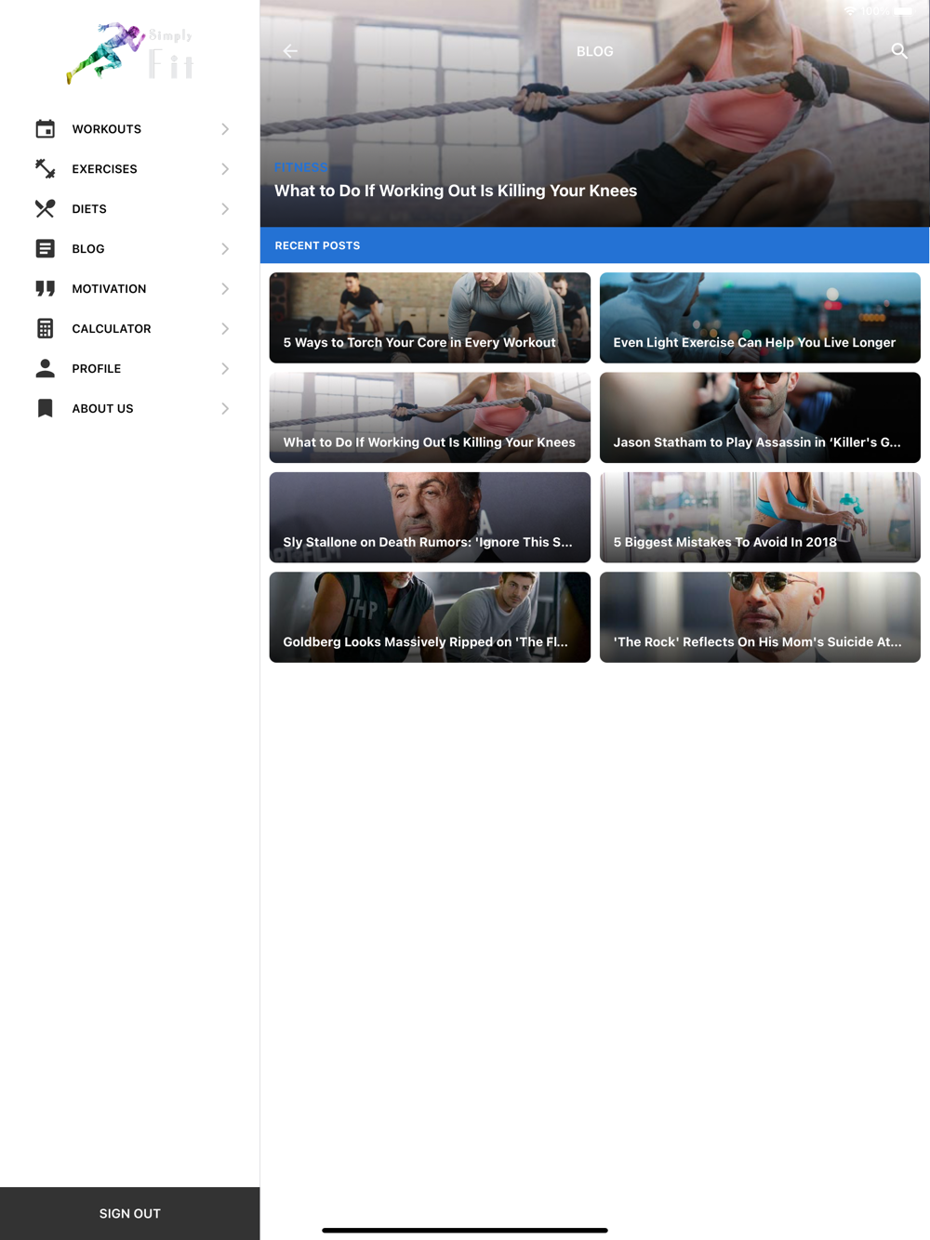Open the Goldberg Looks Massively Ripped post
Screen dimensions: 930x1240
click(430, 617)
